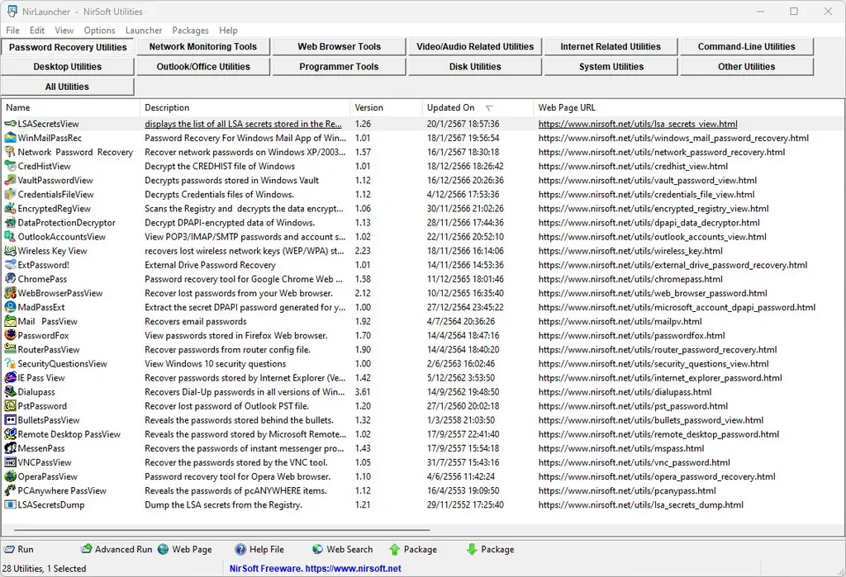Viewport: 846px width, 577px height.
Task: Click the version value 2.23
Action: pyautogui.click(x=363, y=251)
